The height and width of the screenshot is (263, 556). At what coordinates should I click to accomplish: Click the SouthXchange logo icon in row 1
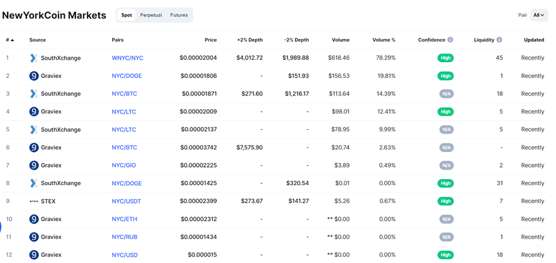[34, 58]
